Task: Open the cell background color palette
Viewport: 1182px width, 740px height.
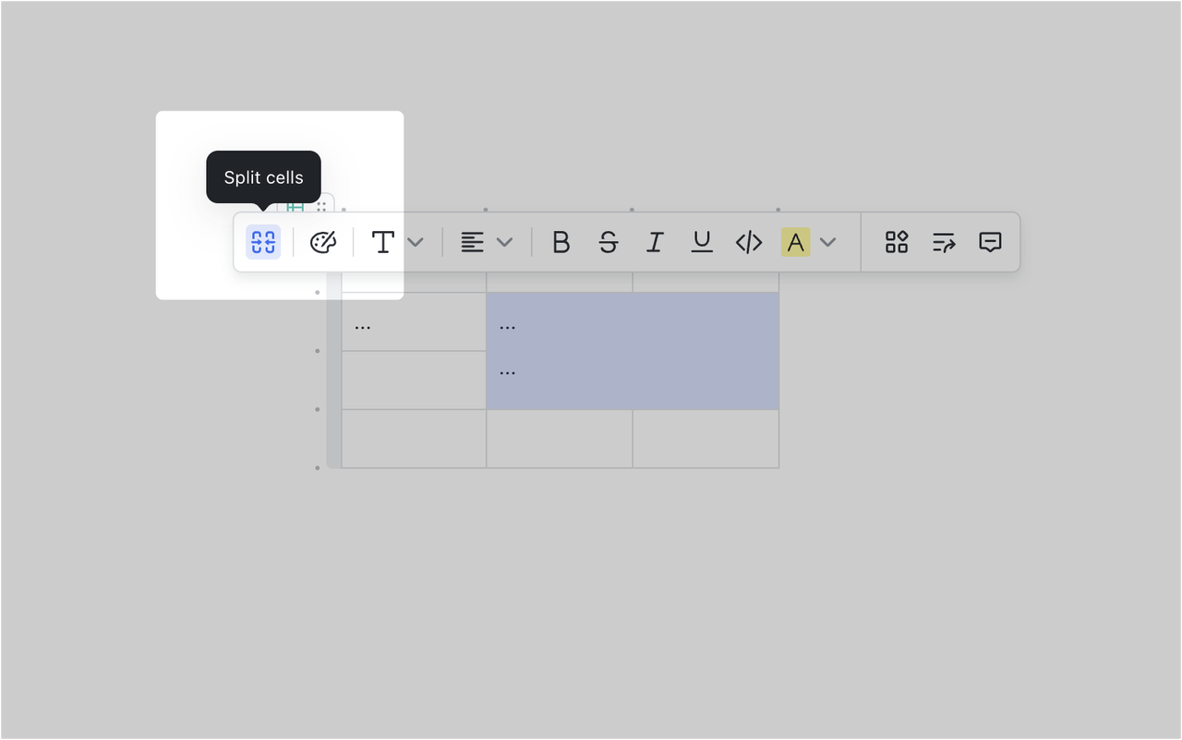Action: pos(324,242)
